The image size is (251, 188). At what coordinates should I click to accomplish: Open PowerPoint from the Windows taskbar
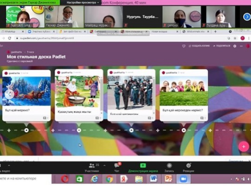point(168,179)
